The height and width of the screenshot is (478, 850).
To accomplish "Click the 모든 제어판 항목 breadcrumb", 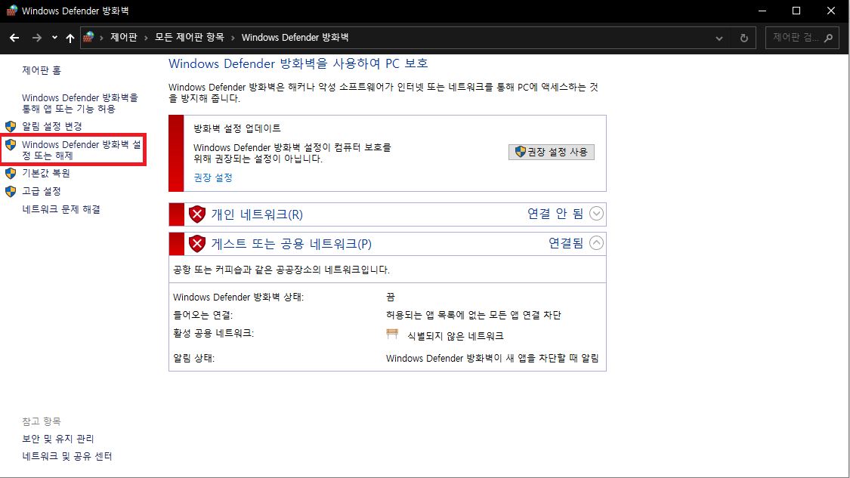I will click(x=189, y=37).
